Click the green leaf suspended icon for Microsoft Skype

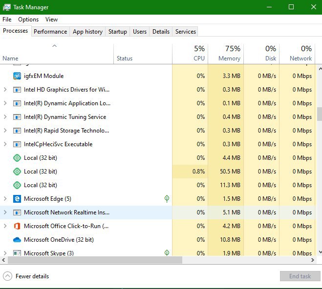pyautogui.click(x=167, y=252)
